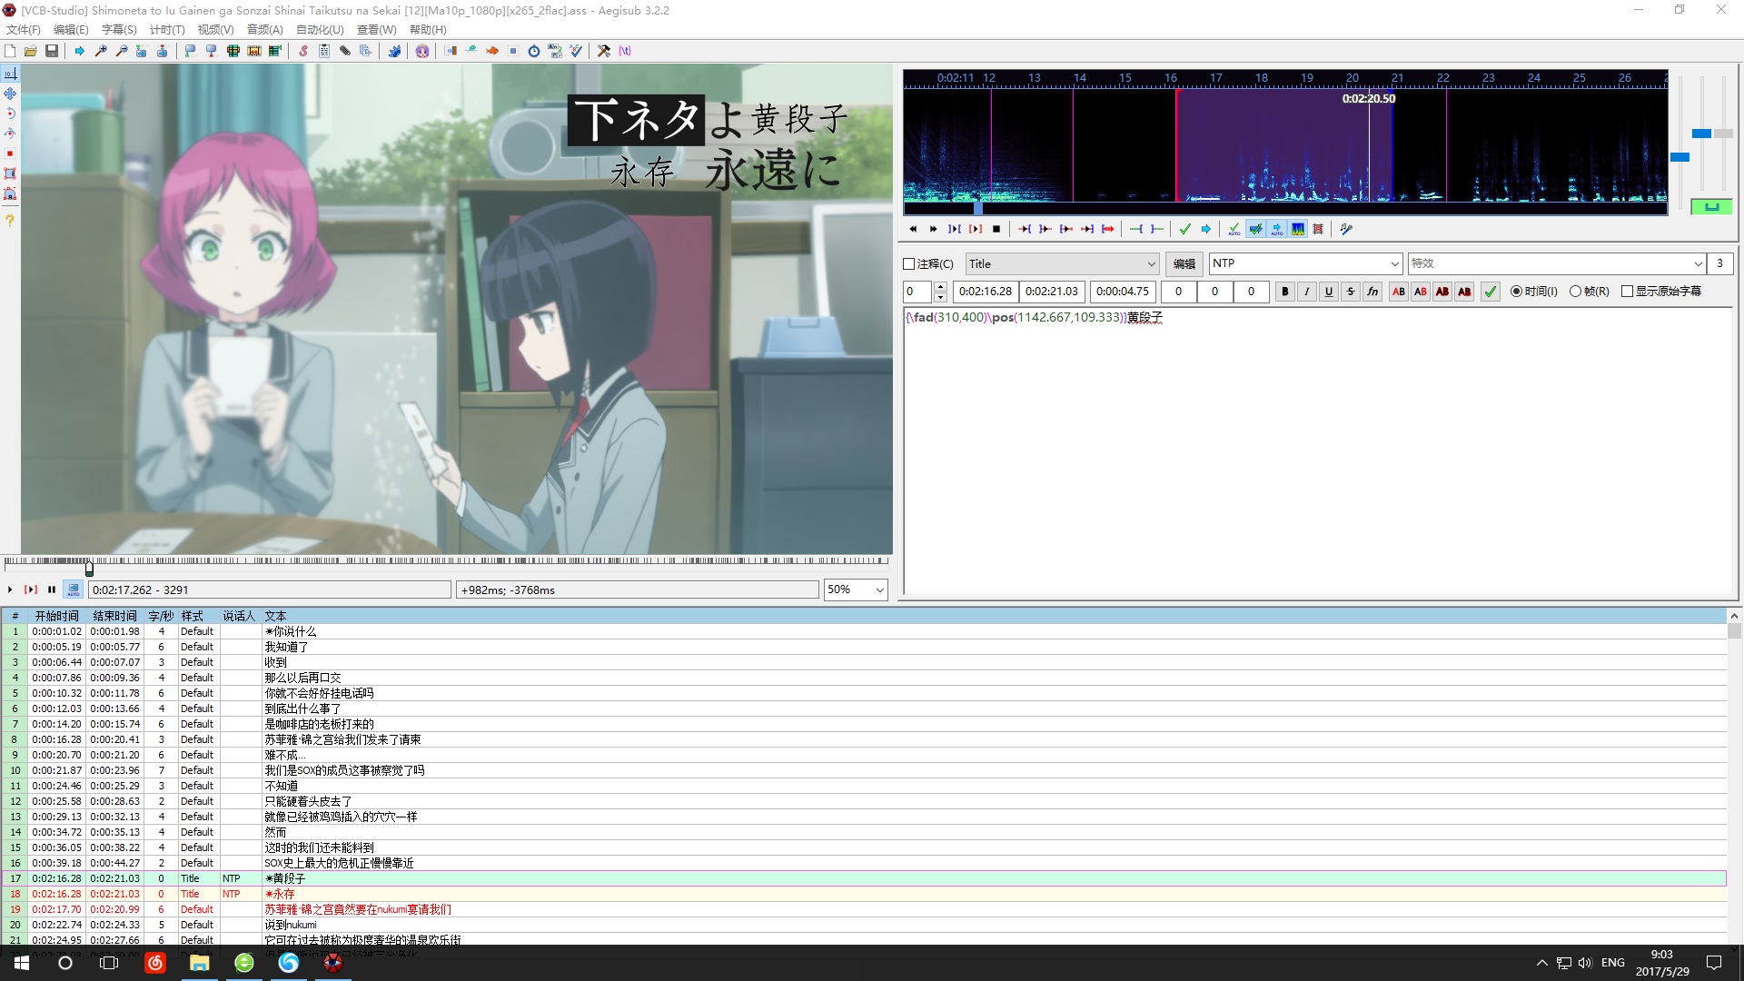Viewport: 1744px width, 981px height.
Task: Toggle video auto-scroll button by play controls
Action: (x=74, y=590)
